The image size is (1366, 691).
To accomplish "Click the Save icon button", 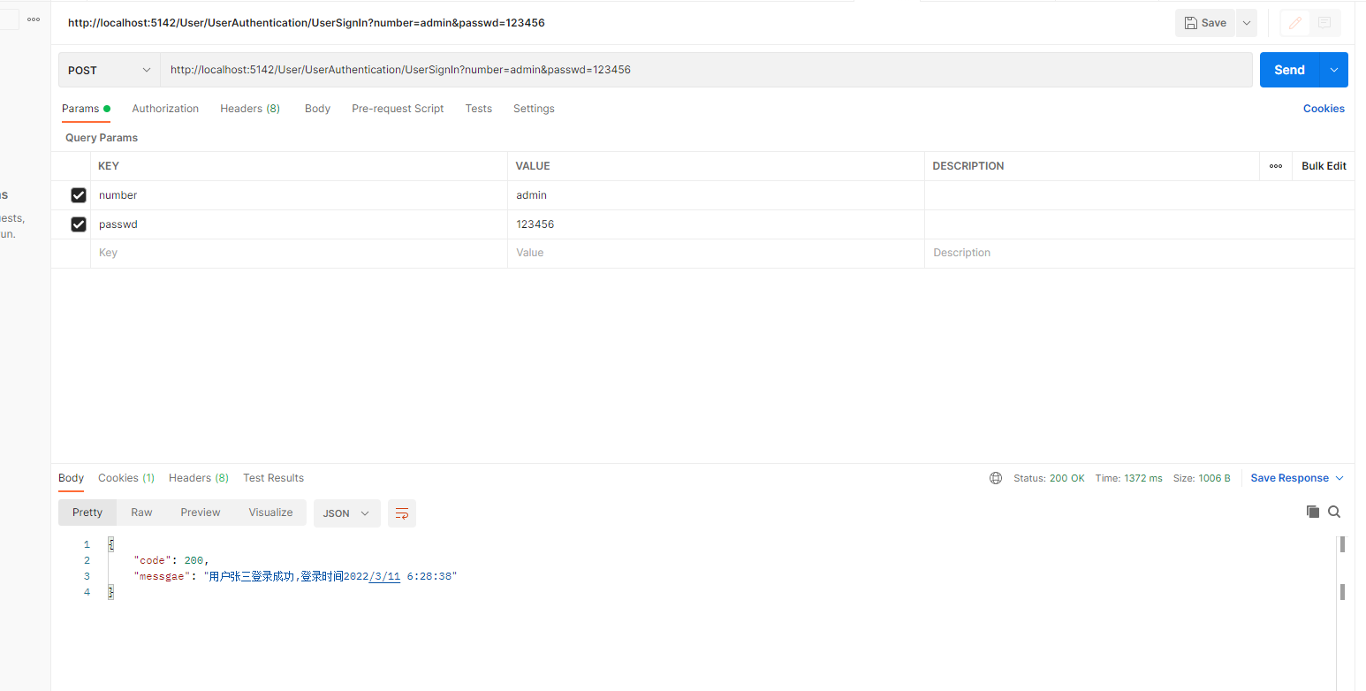I will pos(1204,22).
